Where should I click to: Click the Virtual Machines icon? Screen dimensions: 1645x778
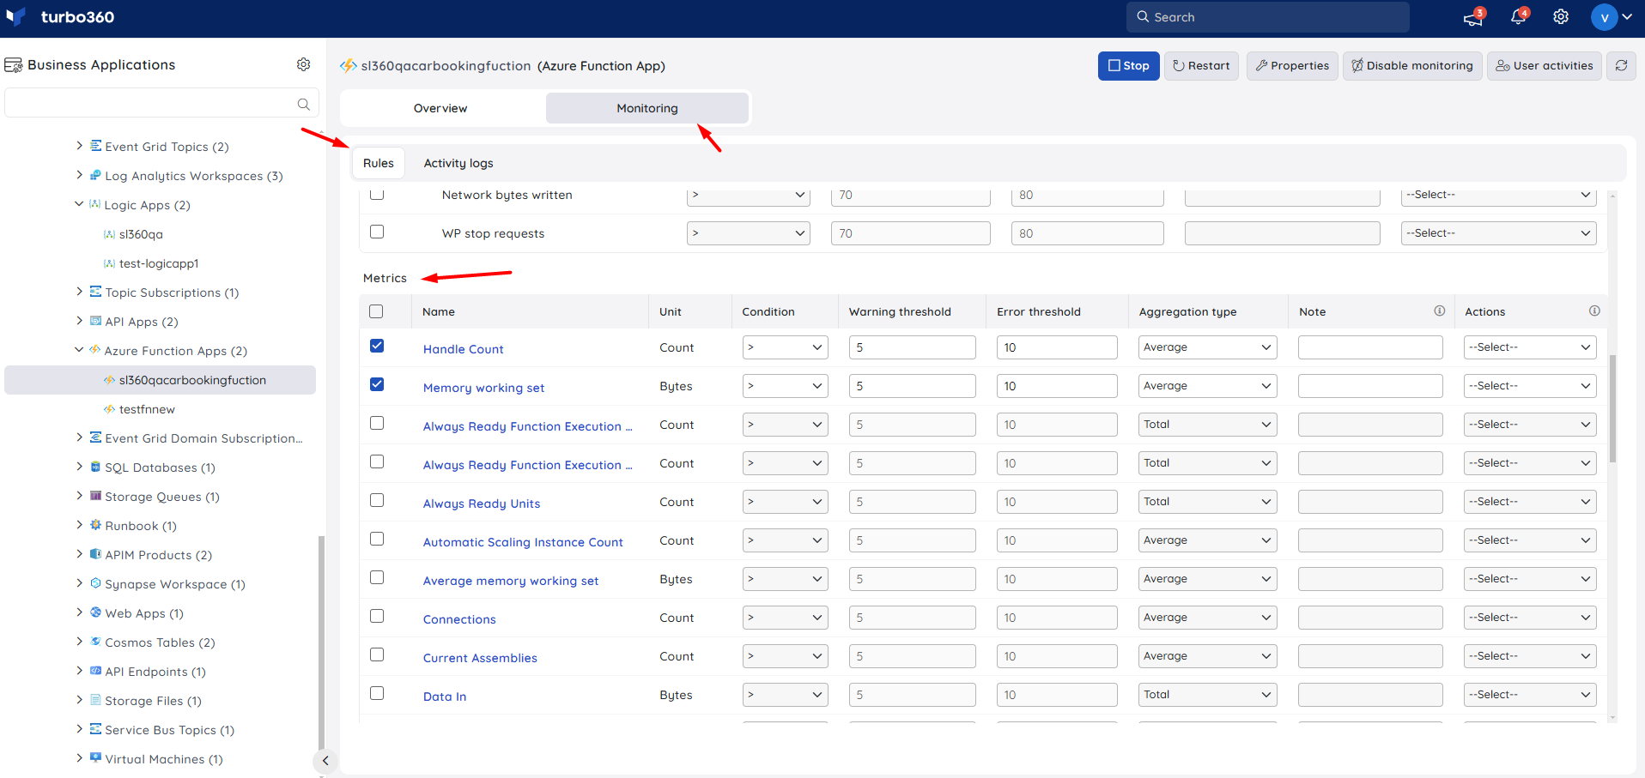[x=96, y=758]
